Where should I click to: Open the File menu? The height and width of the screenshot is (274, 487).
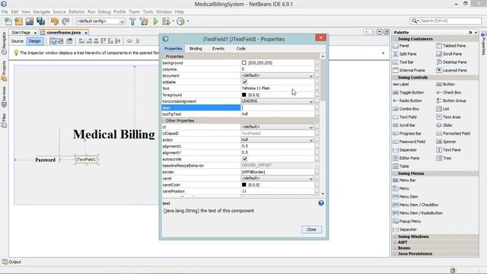click(x=5, y=12)
